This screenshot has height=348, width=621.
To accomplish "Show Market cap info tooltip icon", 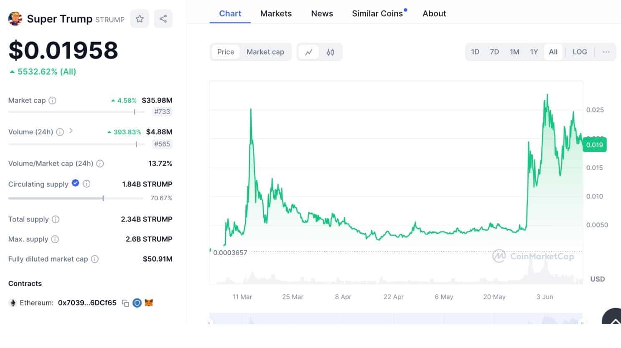I will [x=52, y=100].
